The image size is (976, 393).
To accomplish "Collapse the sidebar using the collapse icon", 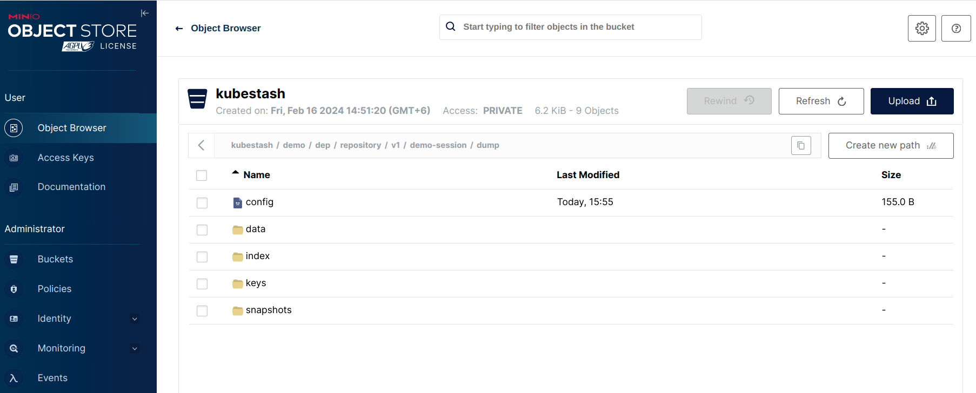I will click(144, 13).
